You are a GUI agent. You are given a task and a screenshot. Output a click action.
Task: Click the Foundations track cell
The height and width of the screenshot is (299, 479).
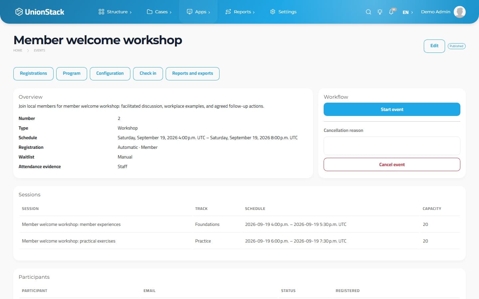pyautogui.click(x=207, y=224)
